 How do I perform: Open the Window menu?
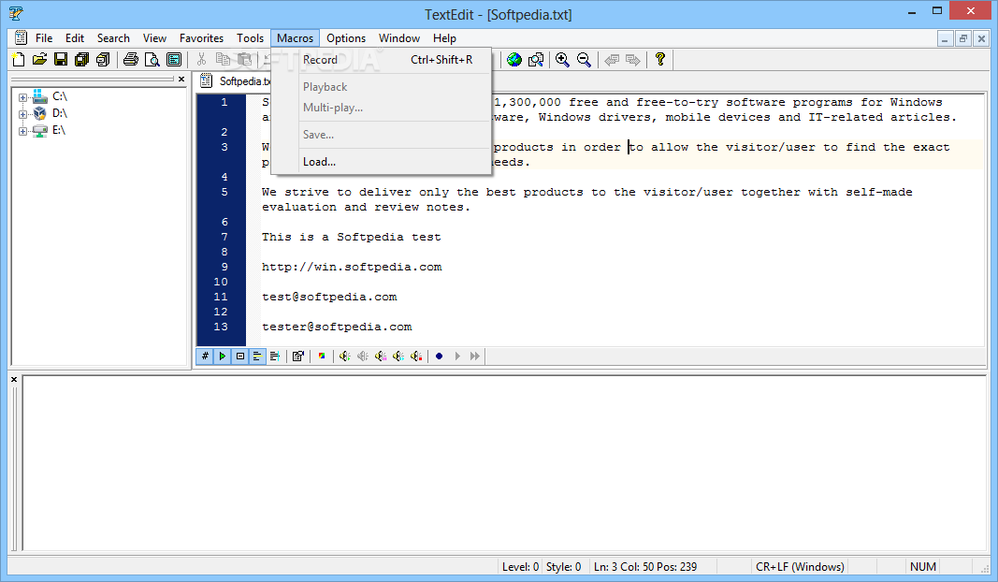click(399, 38)
